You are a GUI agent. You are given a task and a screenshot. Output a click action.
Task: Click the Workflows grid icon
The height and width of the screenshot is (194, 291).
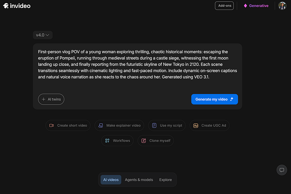[x=107, y=141]
